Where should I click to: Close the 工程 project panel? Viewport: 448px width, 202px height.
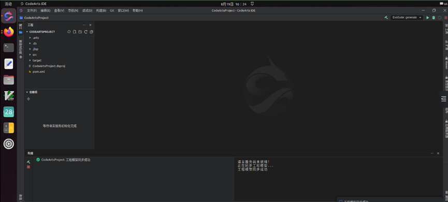click(x=90, y=25)
